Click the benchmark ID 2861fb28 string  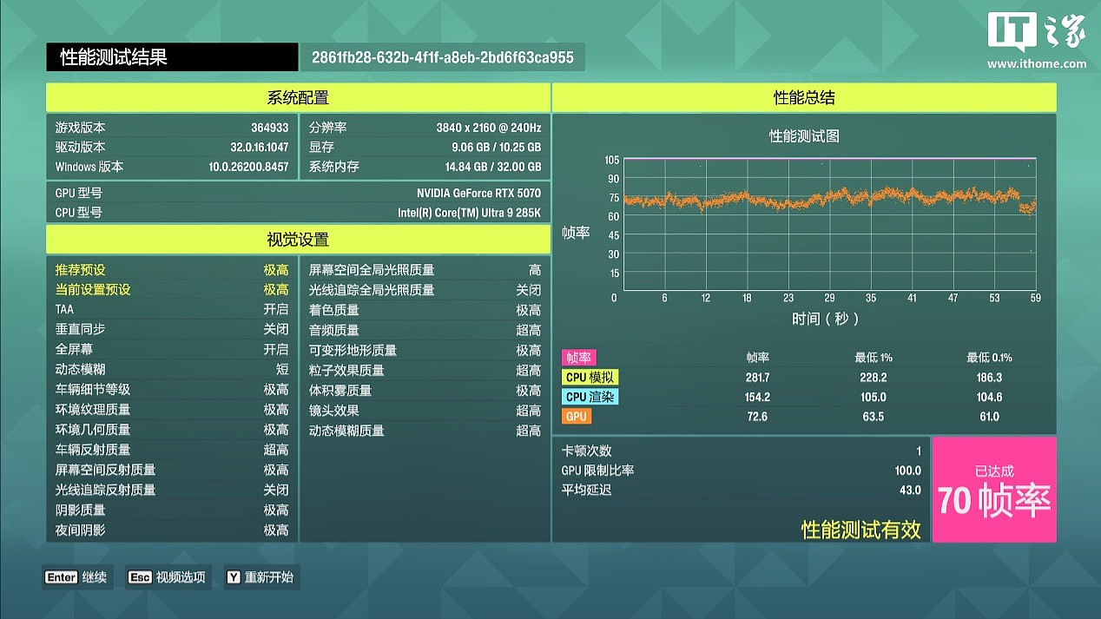tap(442, 57)
